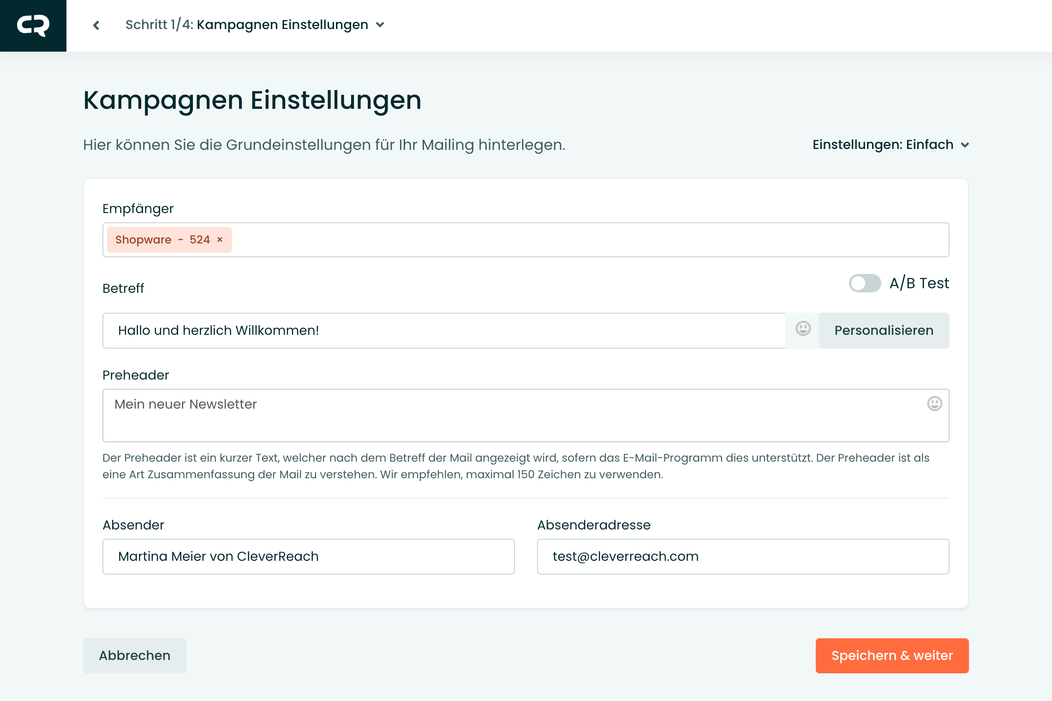Click the CleverReach logo icon
The height and width of the screenshot is (701, 1052).
[33, 25]
